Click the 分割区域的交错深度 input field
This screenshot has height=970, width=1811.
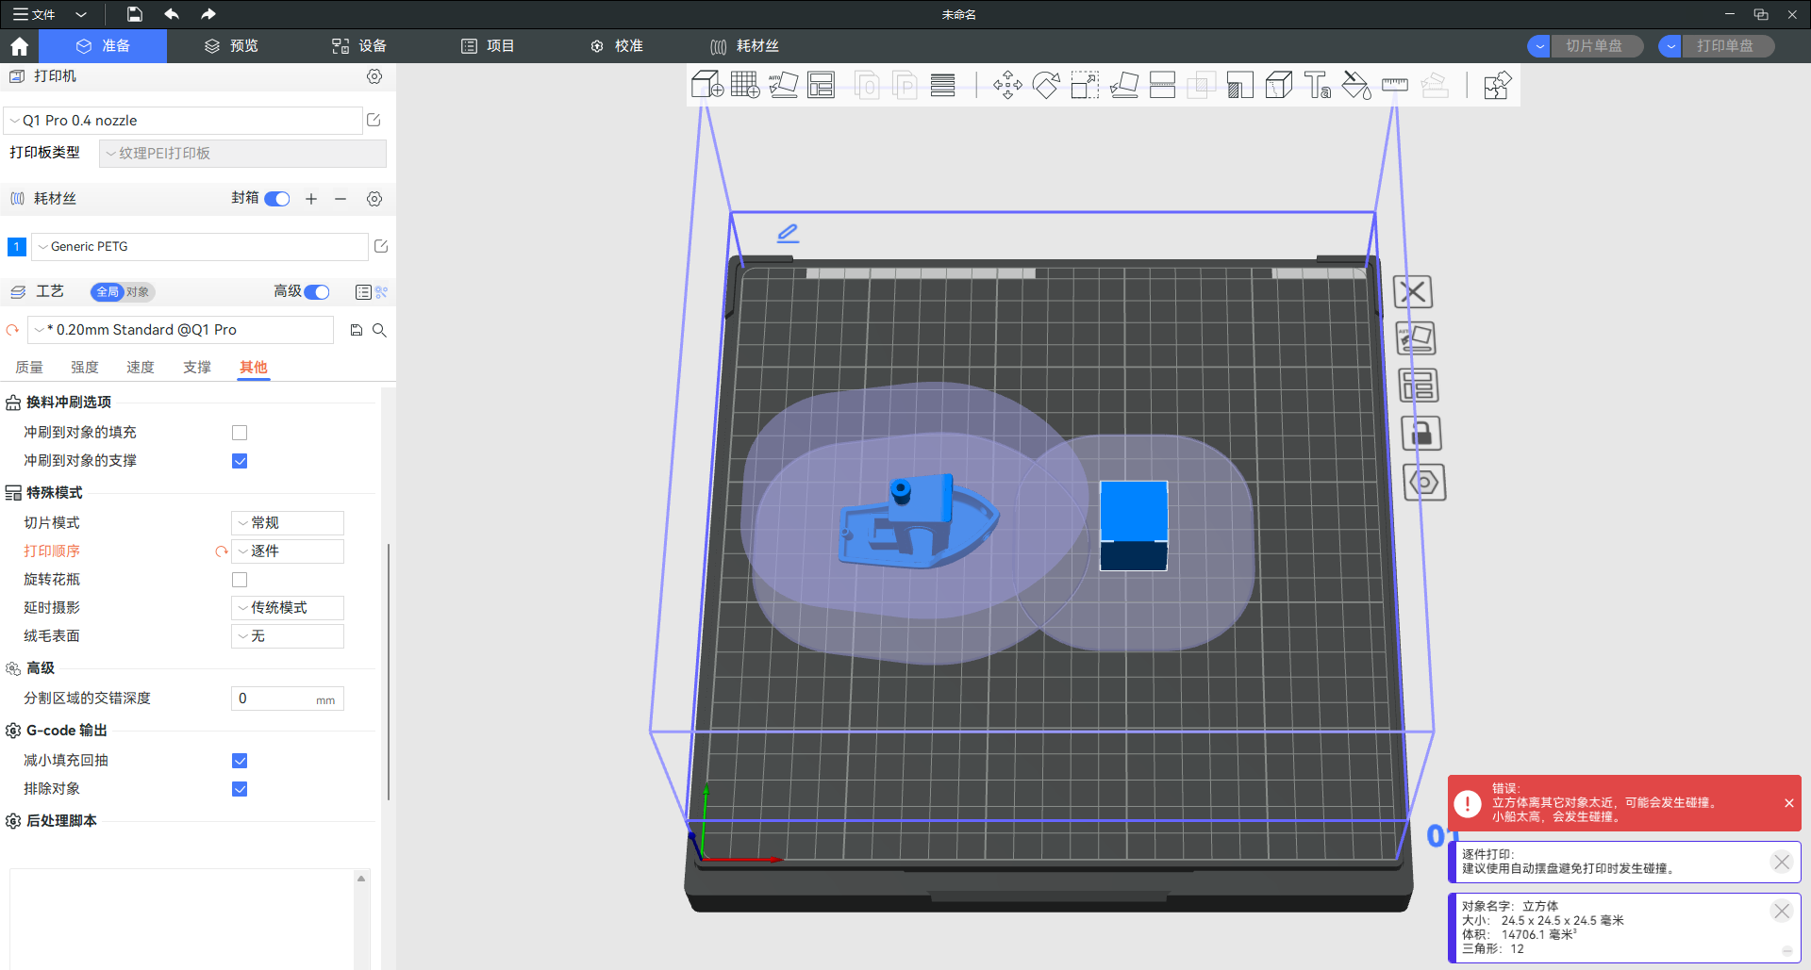point(274,699)
